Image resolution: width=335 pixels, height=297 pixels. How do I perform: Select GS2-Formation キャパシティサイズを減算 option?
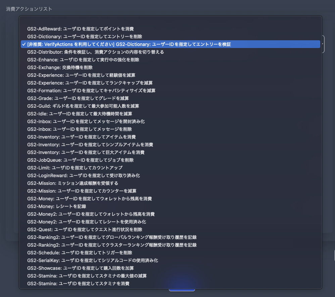170,91
